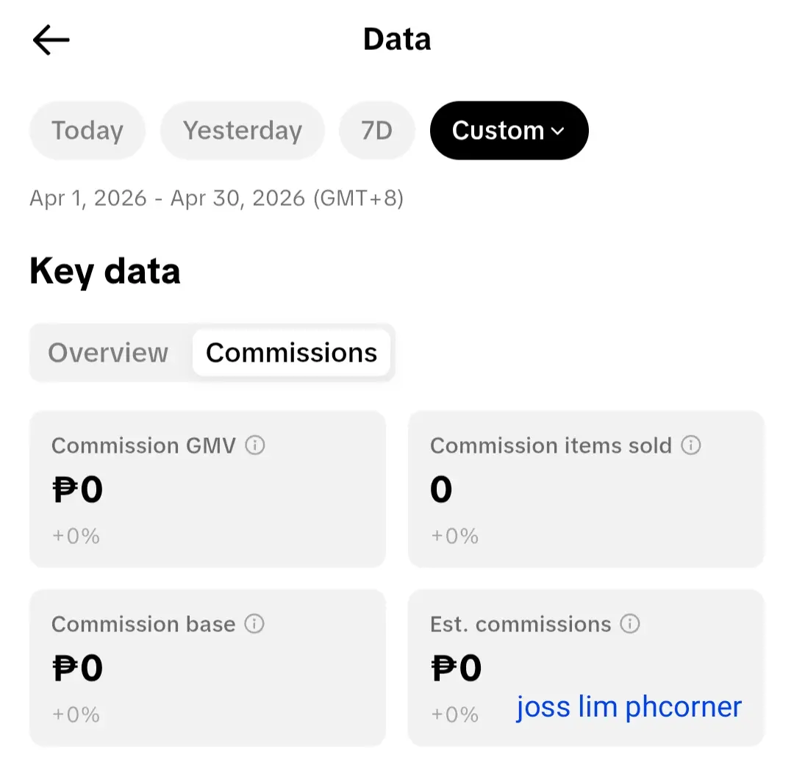Select the 7D date filter
This screenshot has width=794, height=782.
pyautogui.click(x=376, y=131)
